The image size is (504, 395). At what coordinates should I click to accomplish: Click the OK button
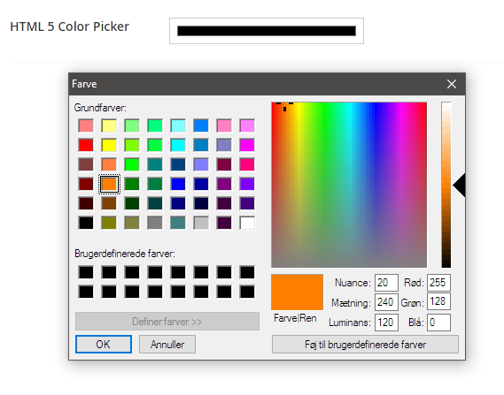(104, 345)
